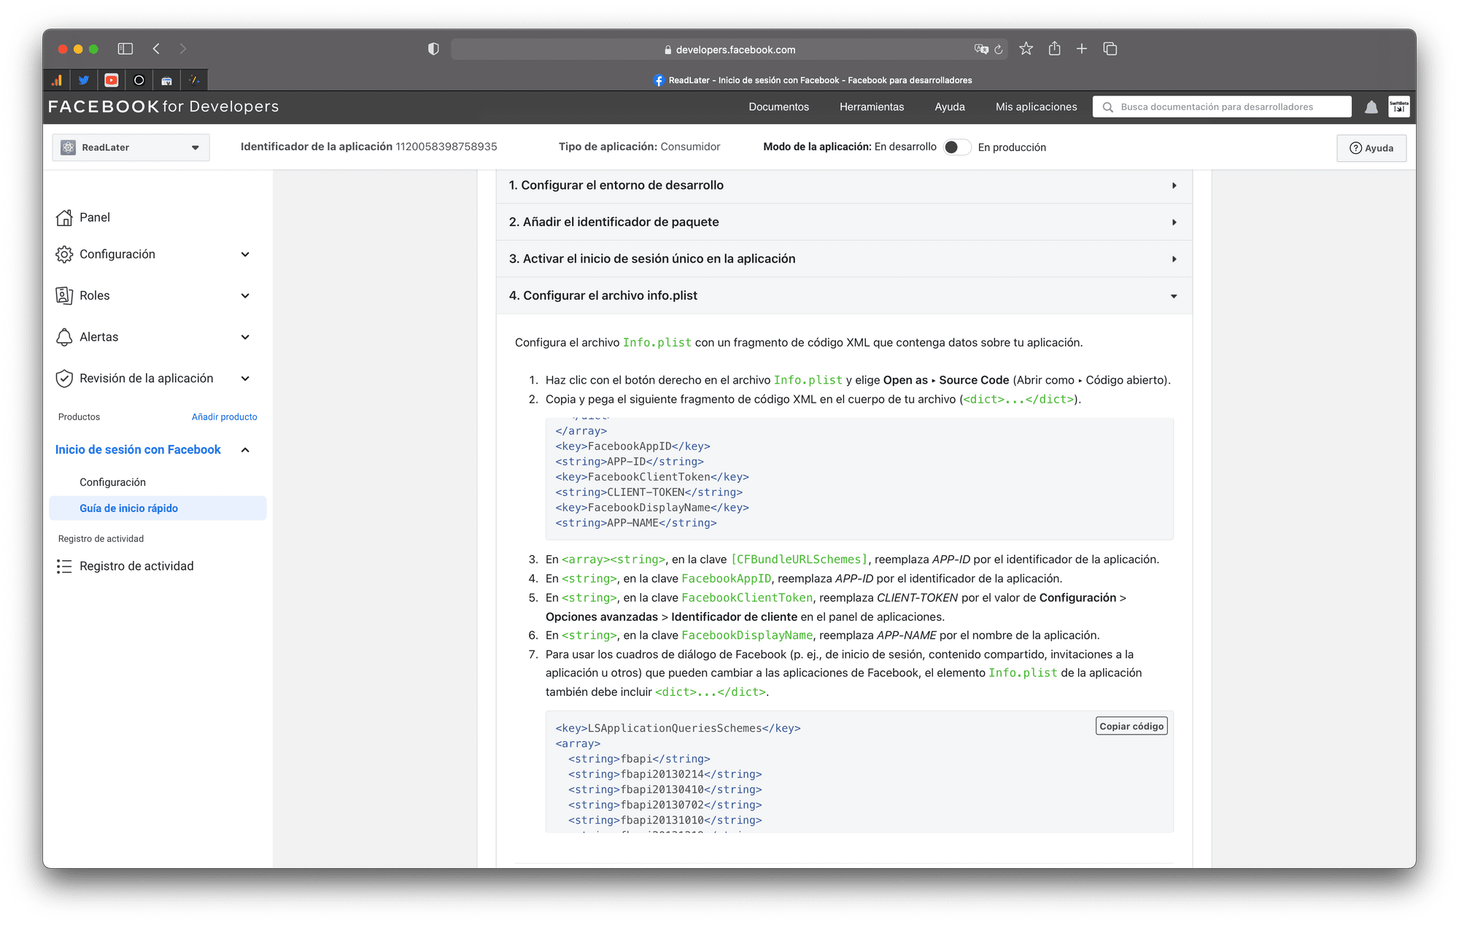The image size is (1459, 925).
Task: Expand step 2 Añadir el identificador de paquete
Action: 844,222
